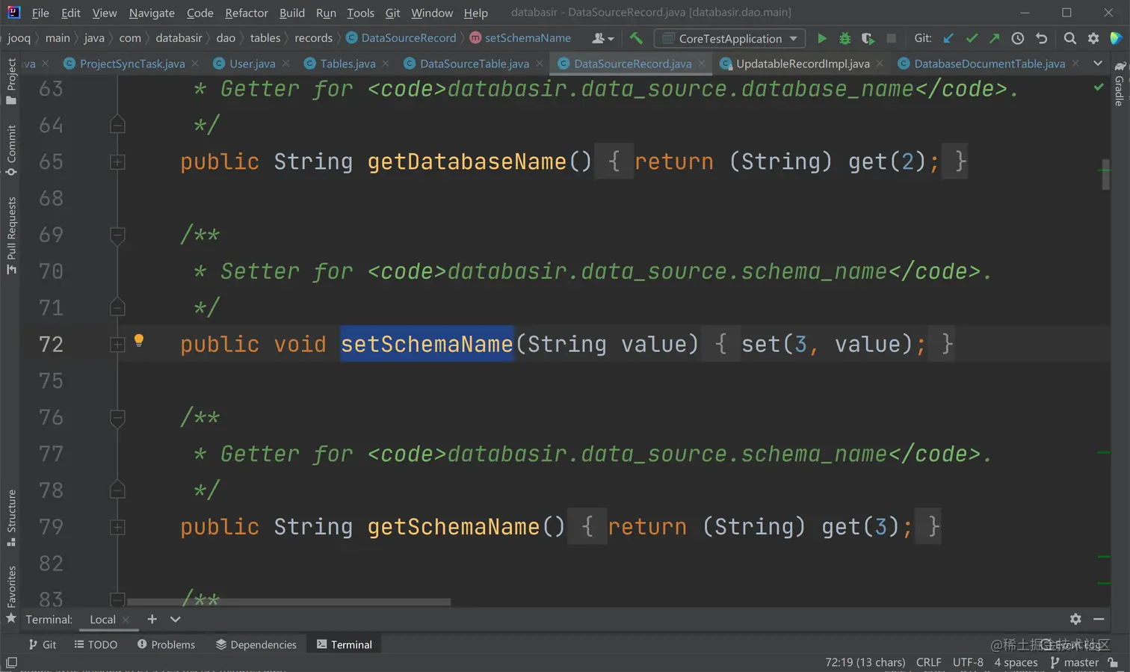Open the Dependencies tool window
1130x672 pixels.
[256, 644]
